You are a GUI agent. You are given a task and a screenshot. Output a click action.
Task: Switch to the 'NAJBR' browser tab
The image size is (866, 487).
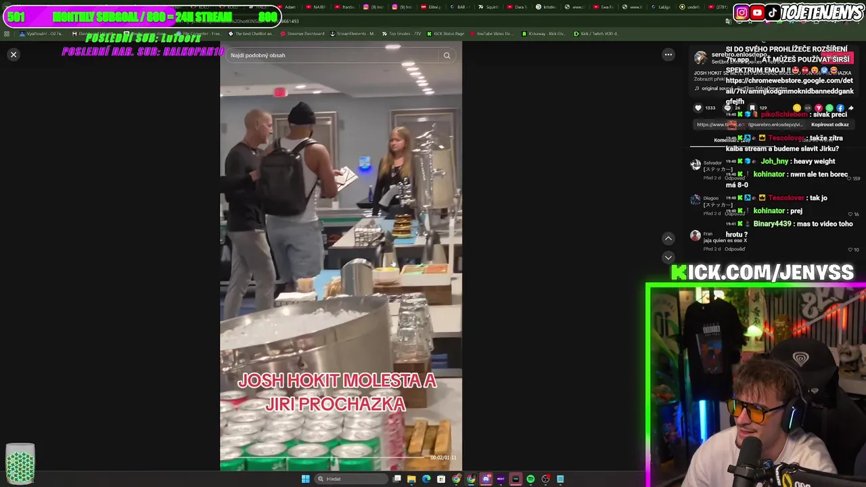(315, 7)
